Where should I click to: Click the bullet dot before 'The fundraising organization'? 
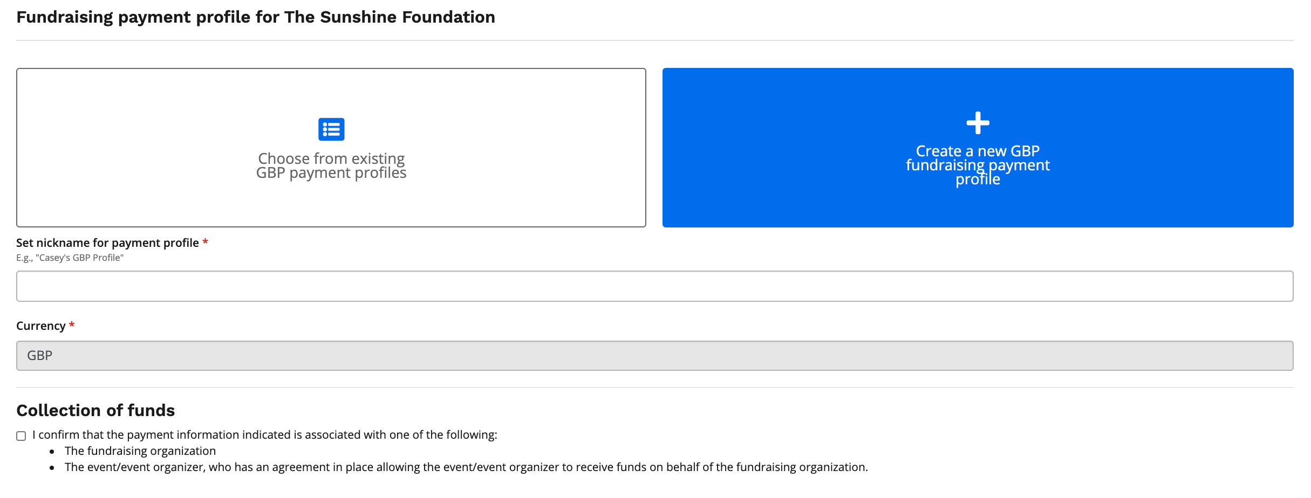coord(52,452)
